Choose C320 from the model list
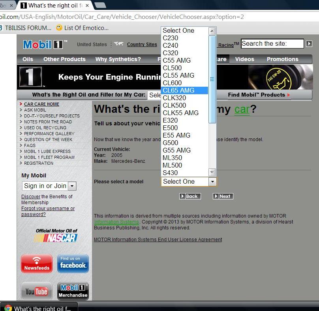Viewport: 319px width, 311px height. pyautogui.click(x=185, y=53)
